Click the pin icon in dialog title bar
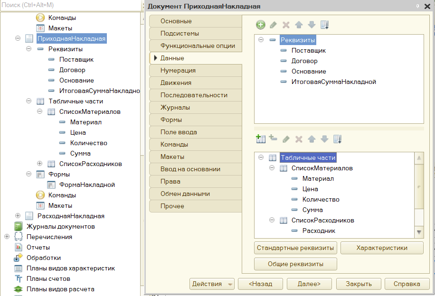 pyautogui.click(x=417, y=6)
